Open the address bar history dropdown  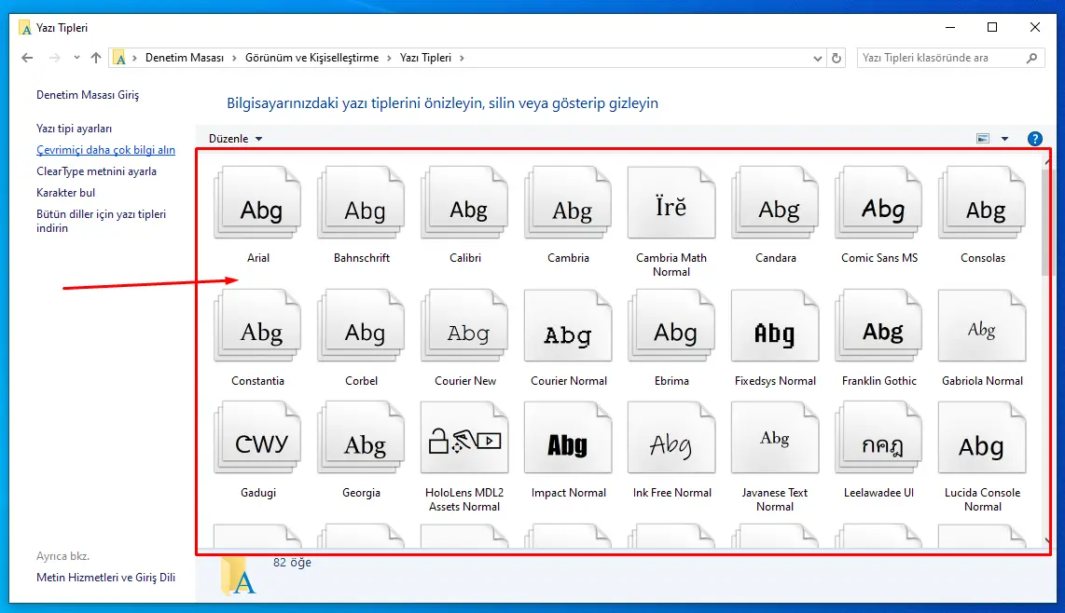[x=817, y=59]
